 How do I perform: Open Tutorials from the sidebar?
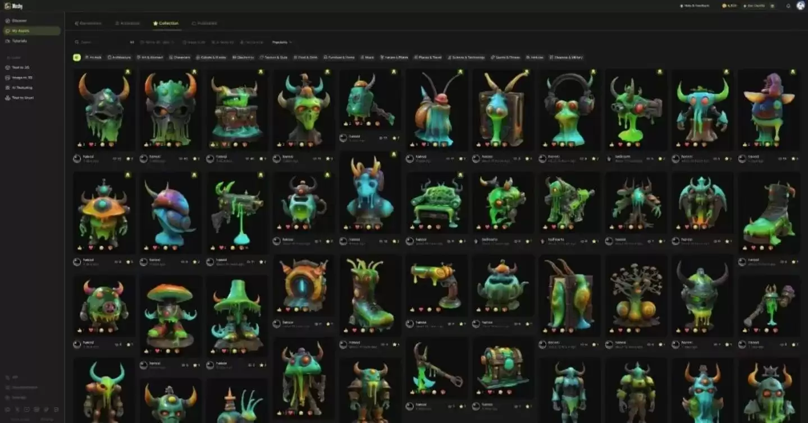point(20,41)
